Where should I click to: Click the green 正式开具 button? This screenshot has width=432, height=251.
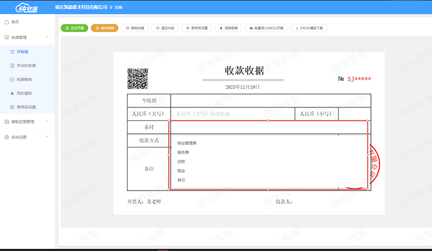tap(74, 28)
